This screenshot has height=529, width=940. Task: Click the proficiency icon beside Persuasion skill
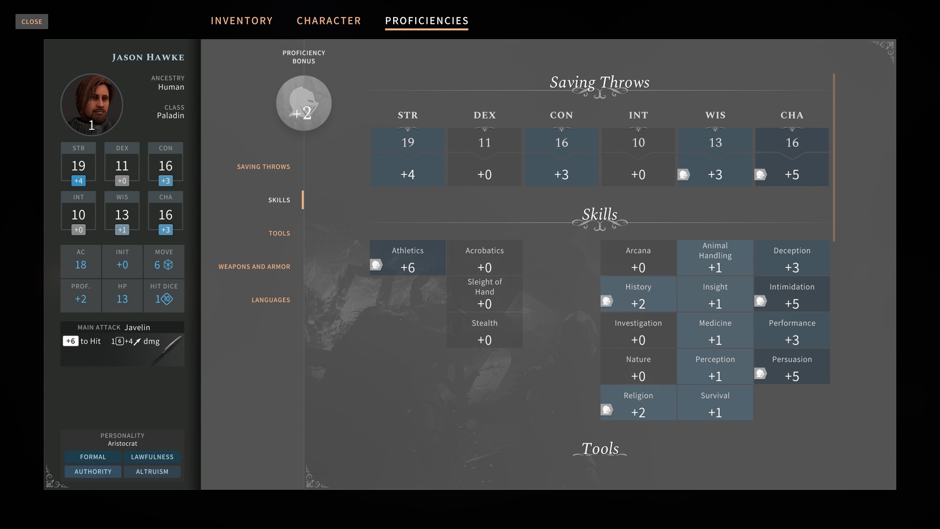tap(760, 374)
